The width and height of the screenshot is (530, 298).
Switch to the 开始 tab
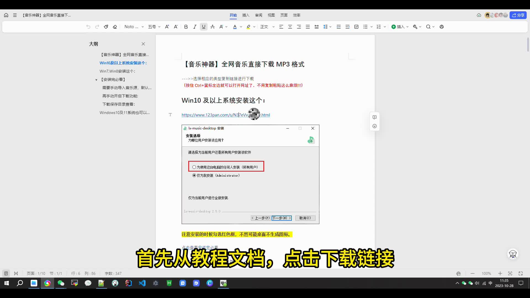[x=233, y=15]
